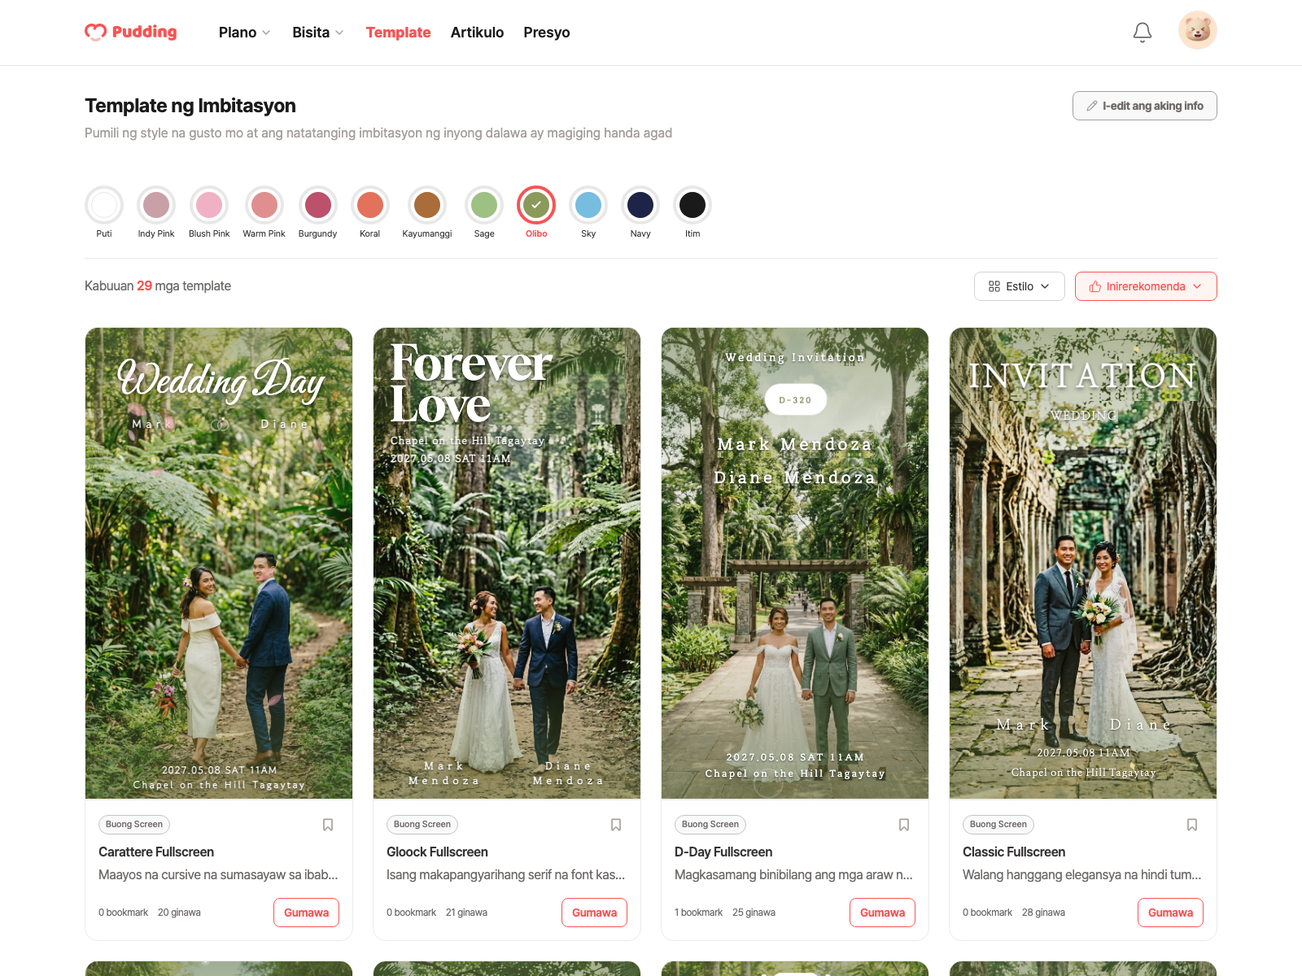Click Buong Screen tag on Gloock card
Viewport: 1302px width, 976px height.
(422, 825)
